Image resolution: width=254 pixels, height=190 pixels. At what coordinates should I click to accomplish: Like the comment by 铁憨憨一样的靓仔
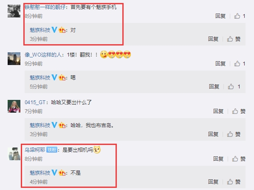(240, 16)
